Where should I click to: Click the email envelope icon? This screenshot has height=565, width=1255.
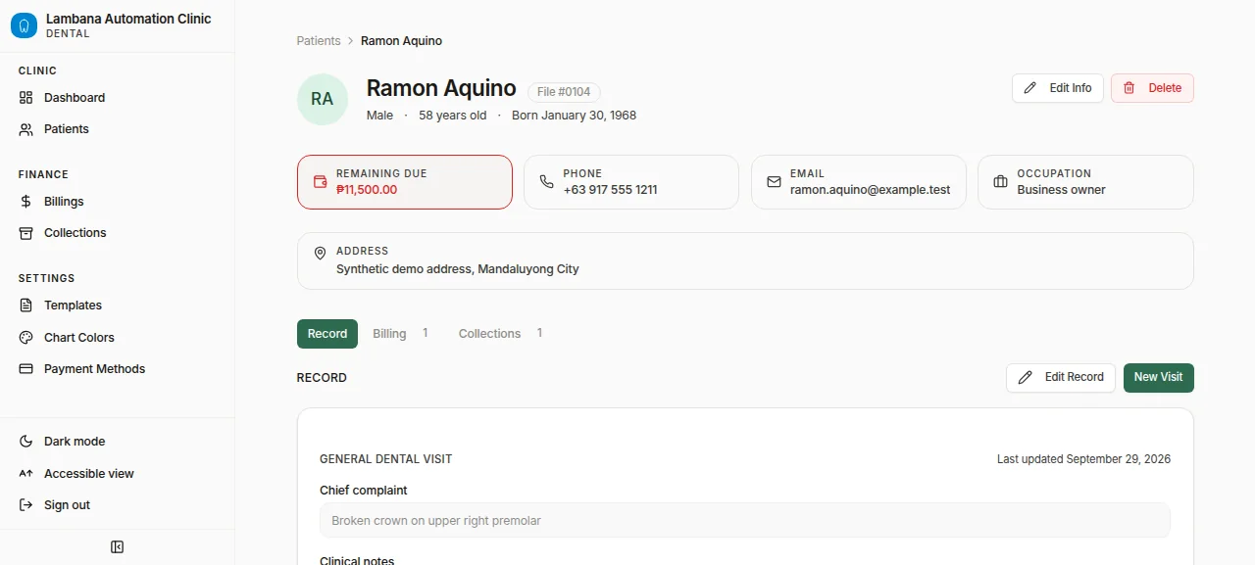[x=774, y=182]
